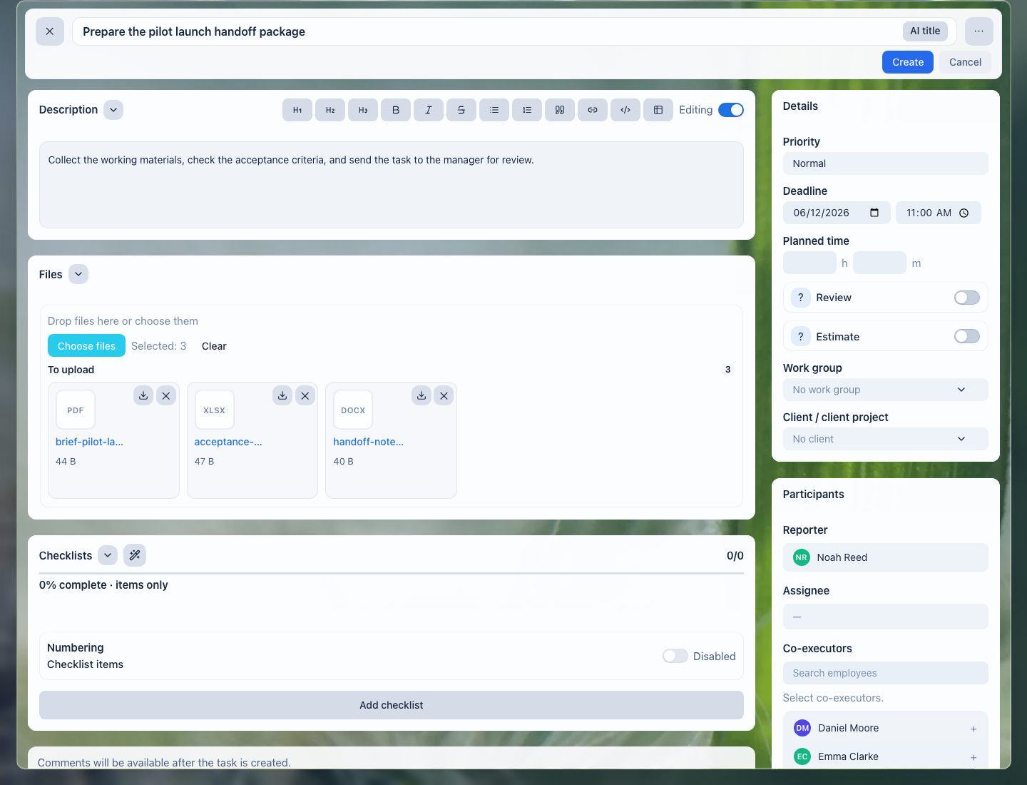Screen dimensions: 1027x785
Task: Set the planned time minutes field
Action: [x=879, y=263]
